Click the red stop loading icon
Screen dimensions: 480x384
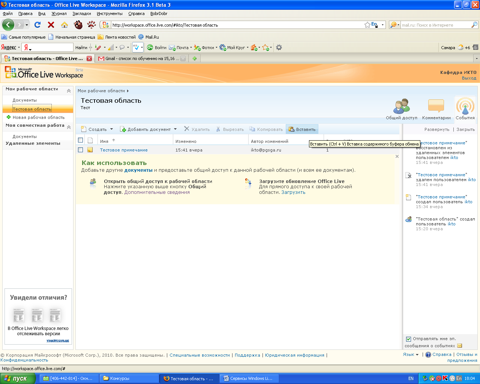pos(51,25)
